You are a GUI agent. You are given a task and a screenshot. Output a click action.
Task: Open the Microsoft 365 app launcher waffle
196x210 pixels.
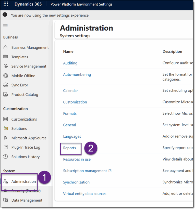click(6, 4)
